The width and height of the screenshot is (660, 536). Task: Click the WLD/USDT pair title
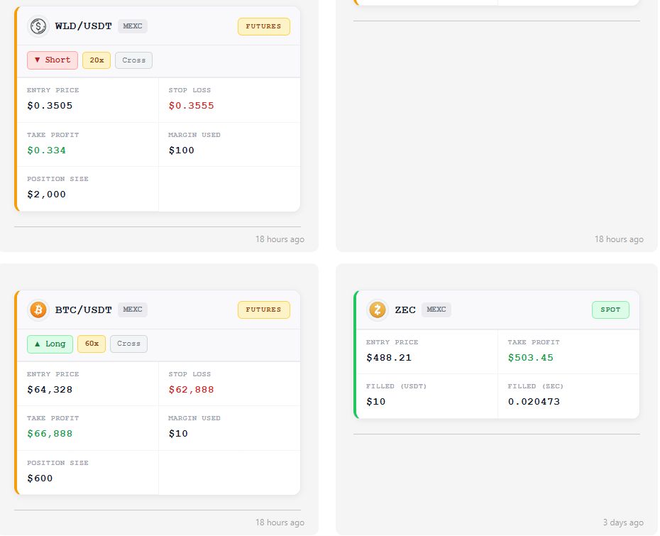(x=83, y=26)
